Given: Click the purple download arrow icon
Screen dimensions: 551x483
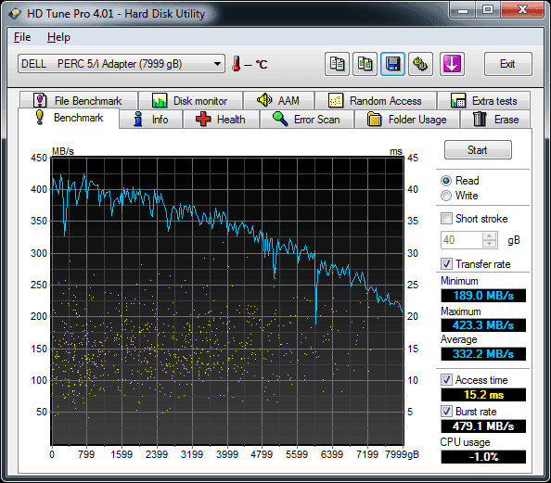Looking at the screenshot, I should point(452,64).
